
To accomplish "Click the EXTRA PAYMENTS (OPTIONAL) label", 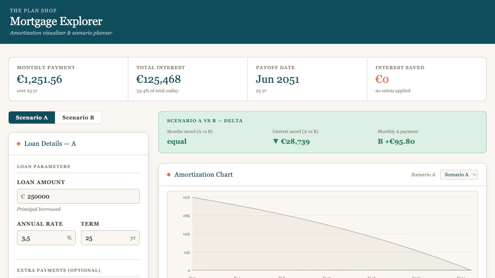I will [x=59, y=270].
